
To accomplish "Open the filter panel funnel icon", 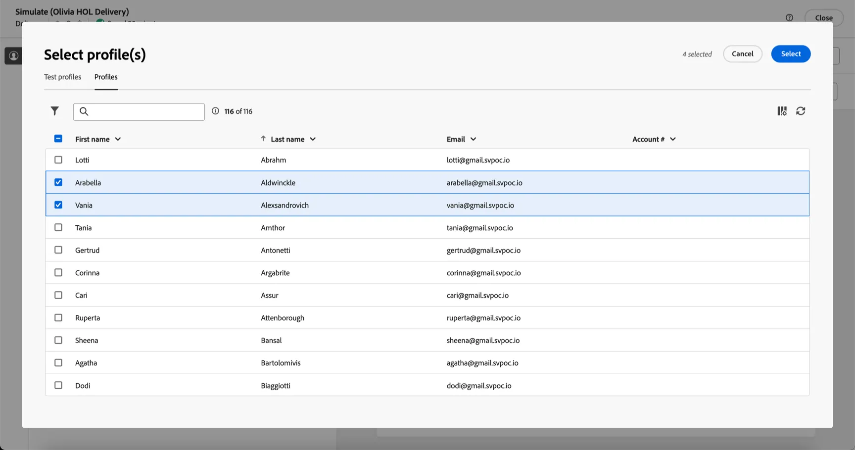I will click(55, 111).
